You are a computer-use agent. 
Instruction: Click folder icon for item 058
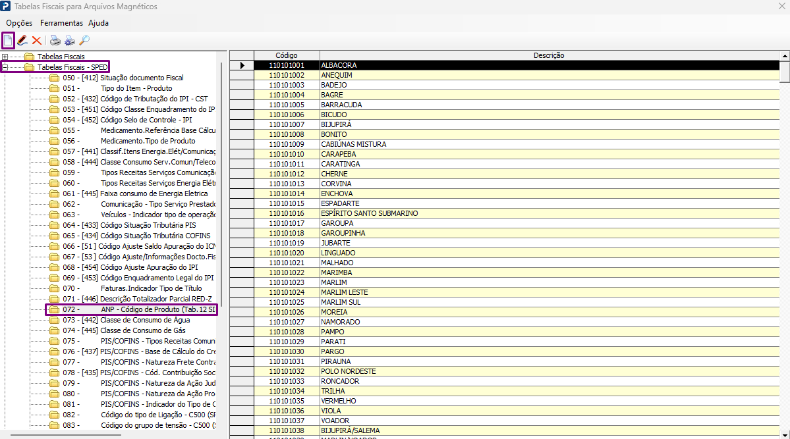click(x=55, y=162)
